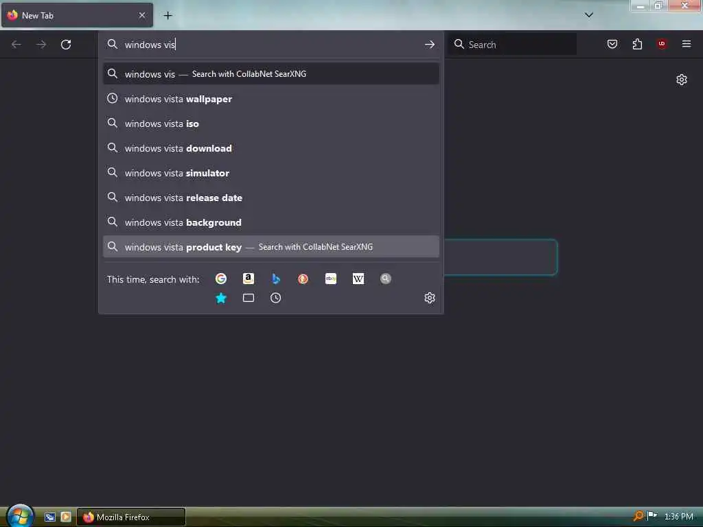This screenshot has height=527, width=703.
Task: Search with eBay icon
Action: pos(331,279)
